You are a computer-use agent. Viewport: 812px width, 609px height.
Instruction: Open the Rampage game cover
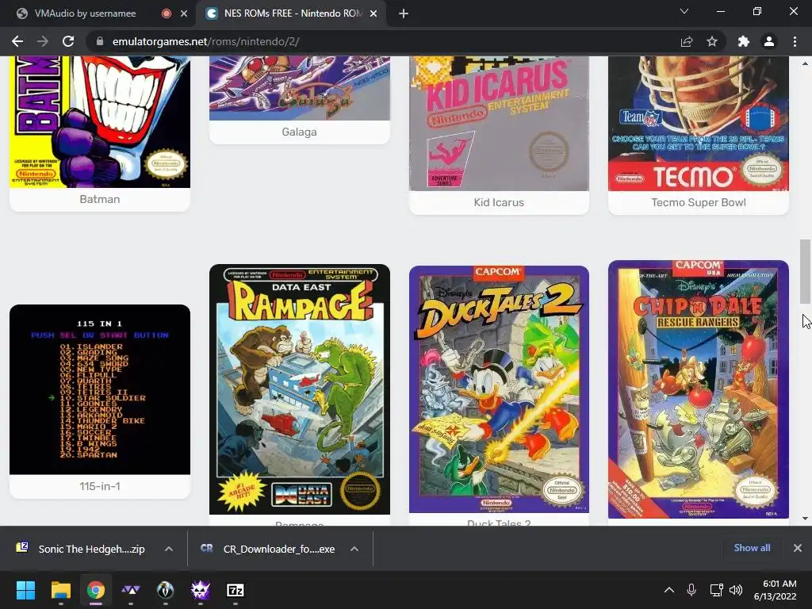(x=299, y=389)
